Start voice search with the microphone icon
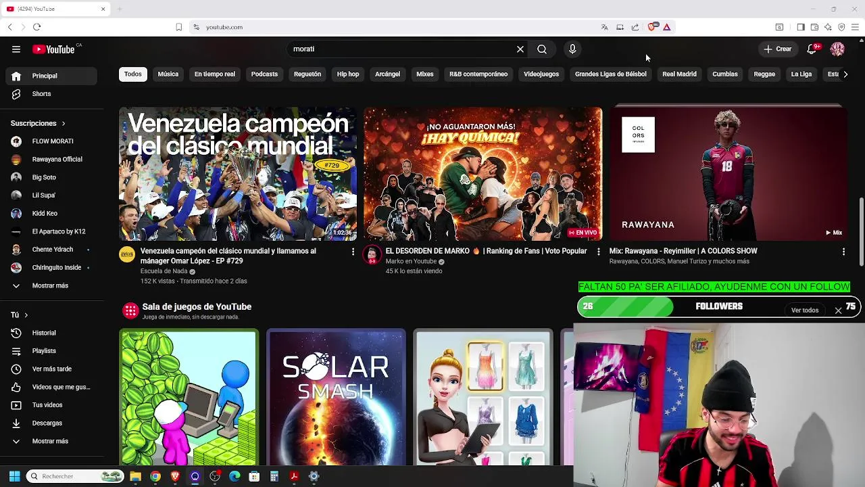 pyautogui.click(x=572, y=49)
